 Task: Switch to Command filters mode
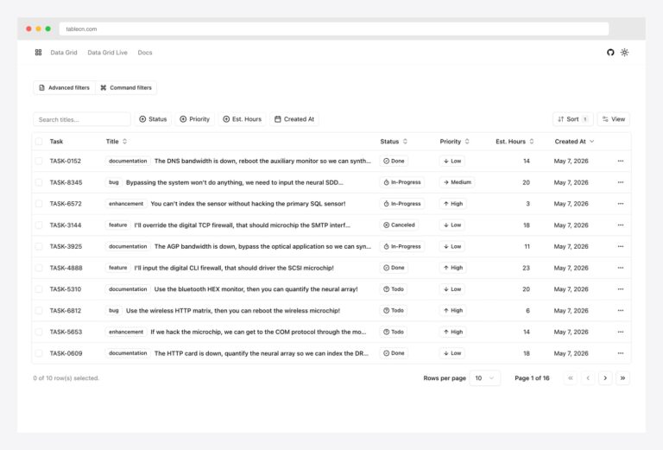tap(126, 87)
